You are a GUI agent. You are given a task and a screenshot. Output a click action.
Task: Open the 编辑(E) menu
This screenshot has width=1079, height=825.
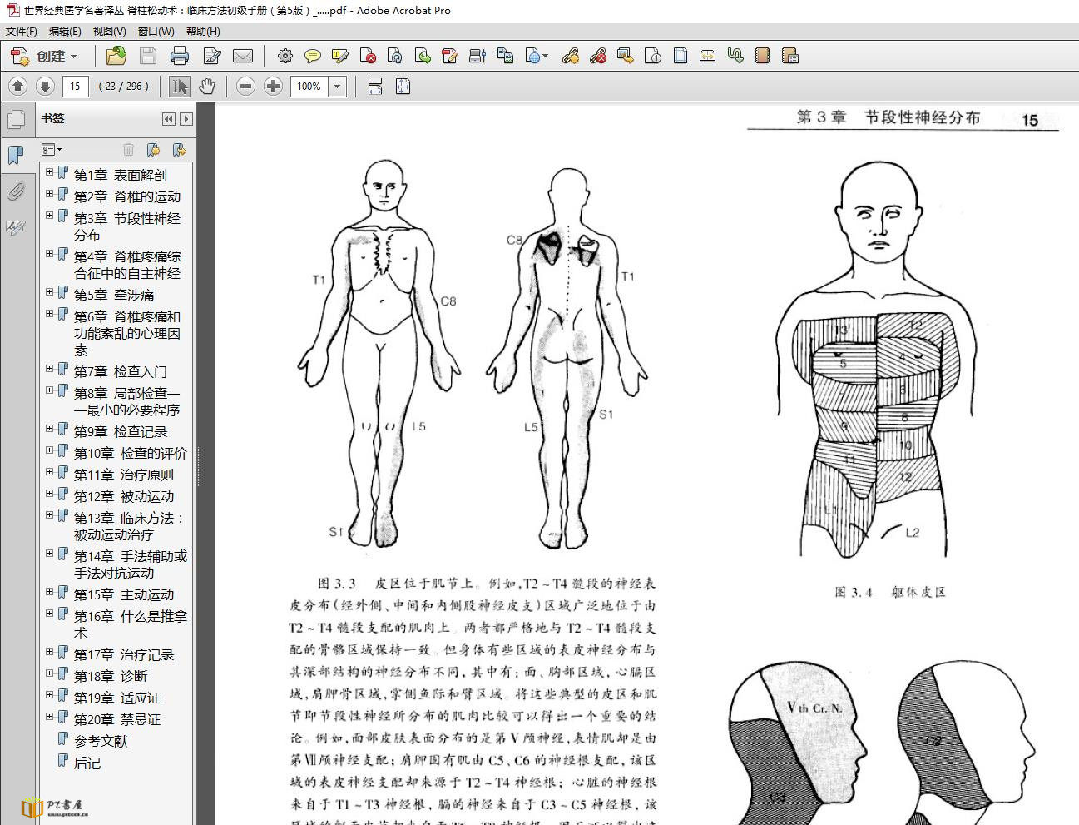click(x=65, y=32)
